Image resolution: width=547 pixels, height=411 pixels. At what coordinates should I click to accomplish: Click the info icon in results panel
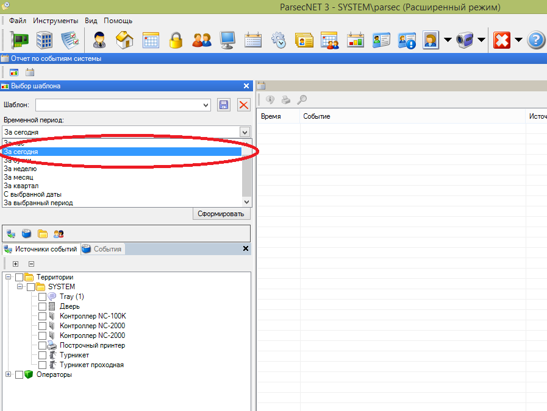270,100
